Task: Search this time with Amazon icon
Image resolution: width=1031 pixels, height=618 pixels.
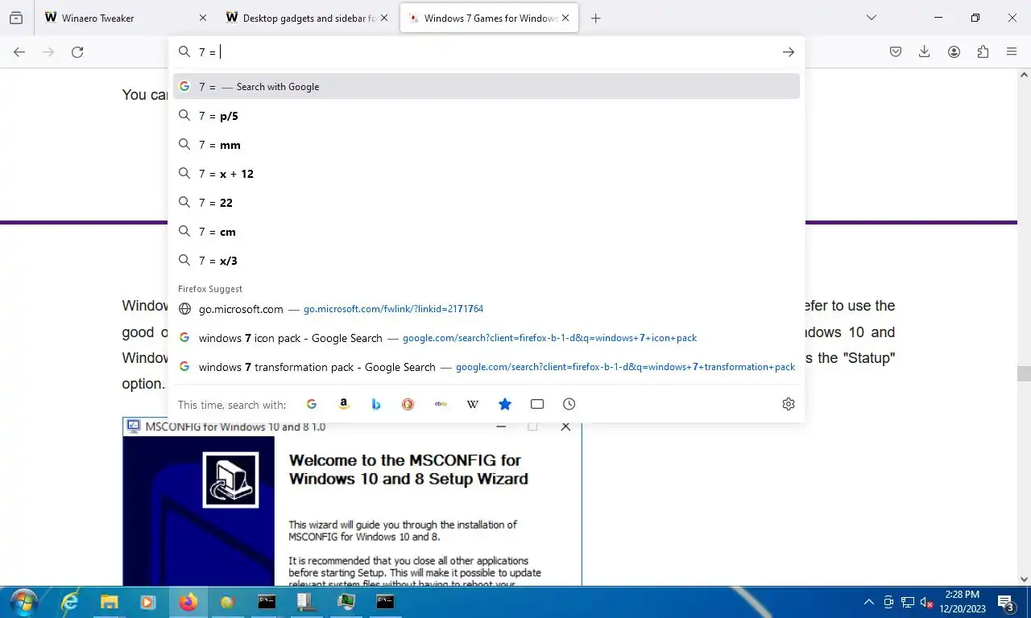Action: 344,404
